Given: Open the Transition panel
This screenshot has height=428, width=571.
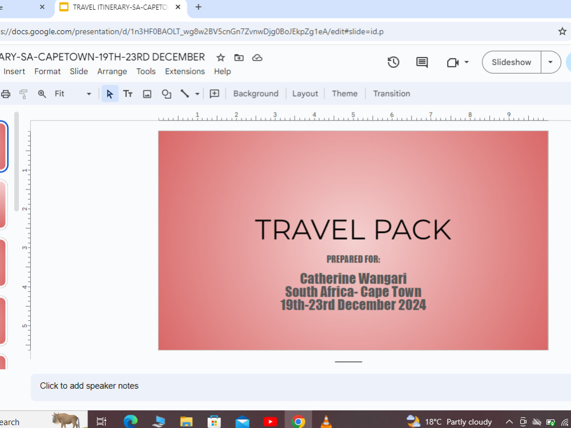Looking at the screenshot, I should point(392,94).
